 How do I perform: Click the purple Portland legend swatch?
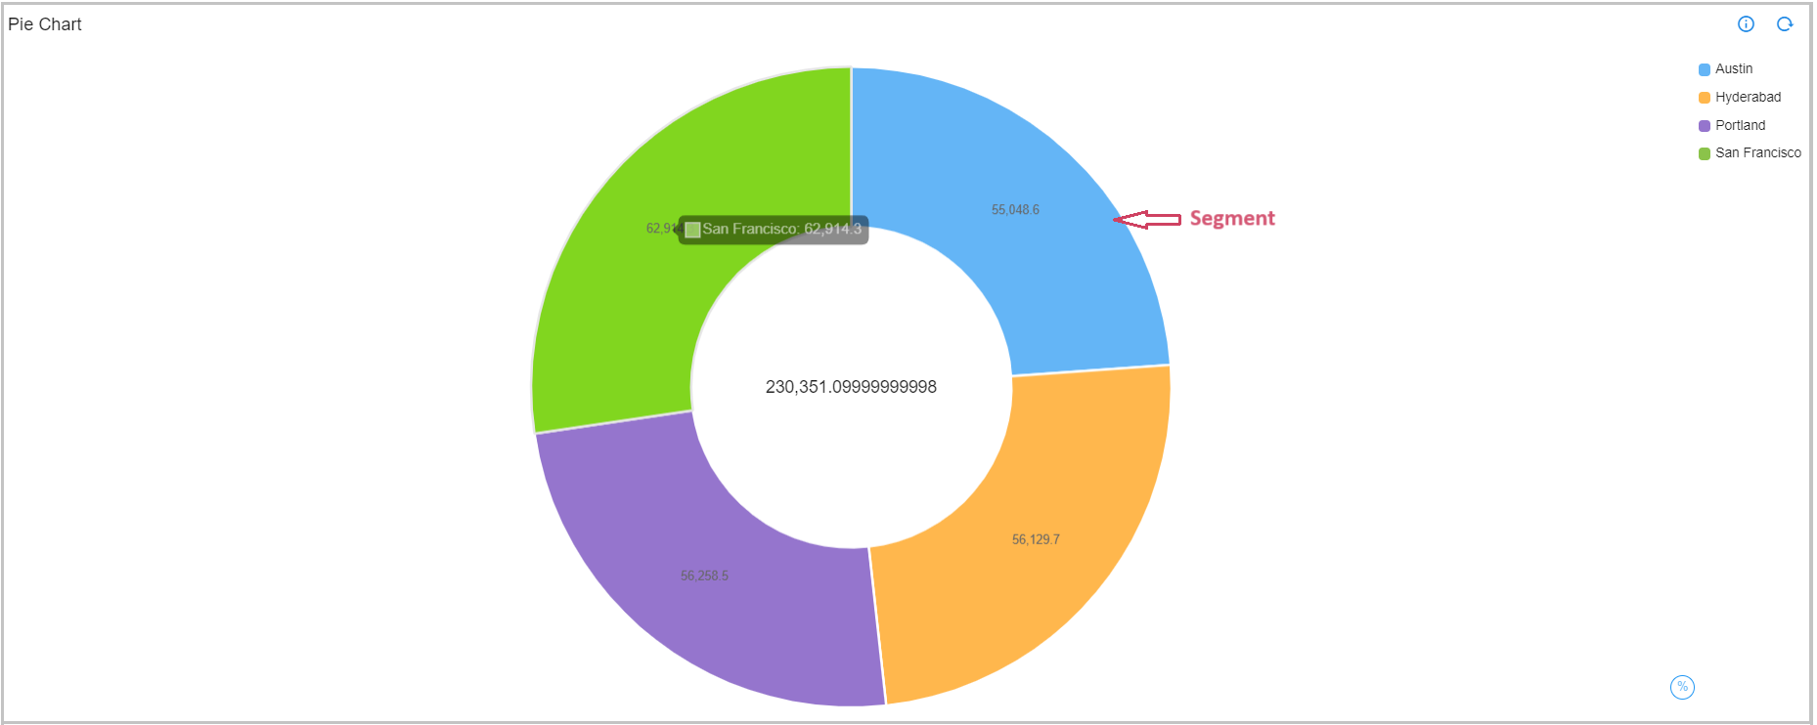[1705, 126]
